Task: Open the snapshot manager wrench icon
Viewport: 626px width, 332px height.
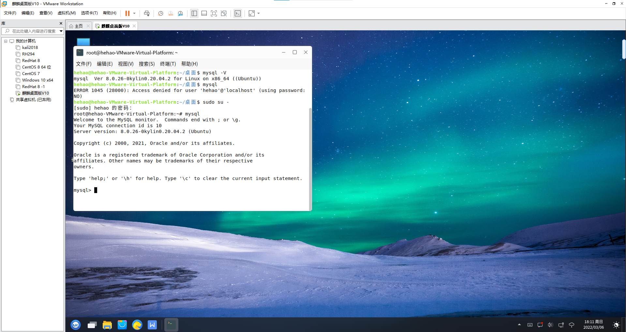Action: [180, 13]
